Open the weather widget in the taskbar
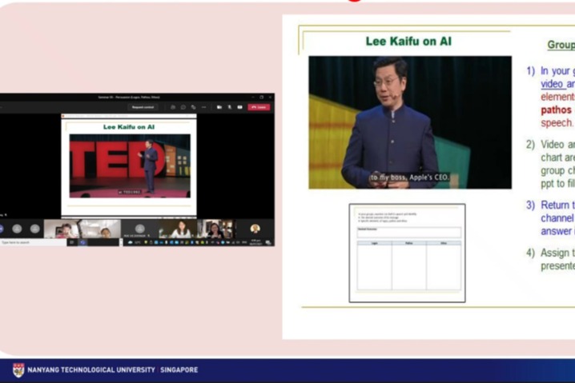Screen dimensions: 575x383 pos(132,242)
